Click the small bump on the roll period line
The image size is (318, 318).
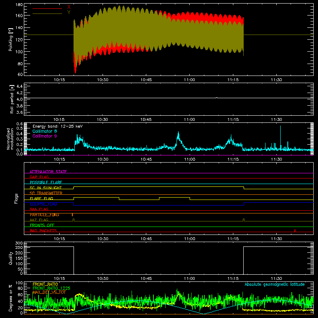[x=217, y=98]
